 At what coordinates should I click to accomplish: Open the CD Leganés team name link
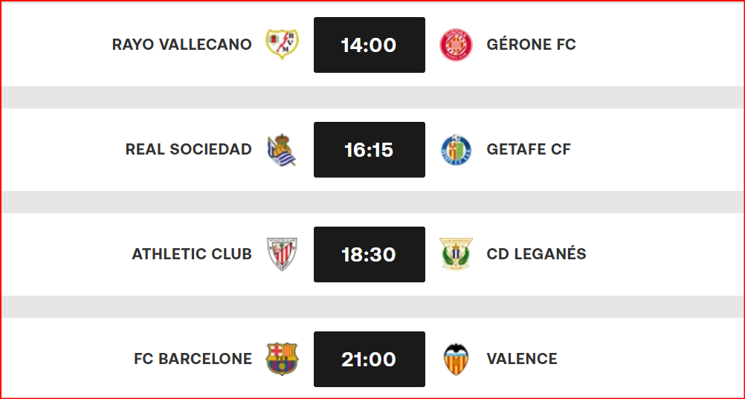coord(536,254)
